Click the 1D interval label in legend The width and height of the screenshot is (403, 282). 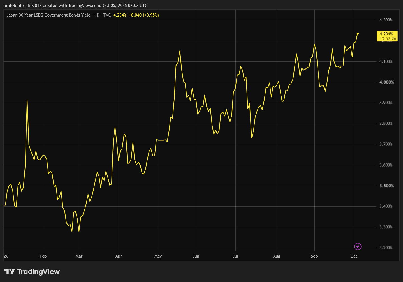[x=97, y=15]
